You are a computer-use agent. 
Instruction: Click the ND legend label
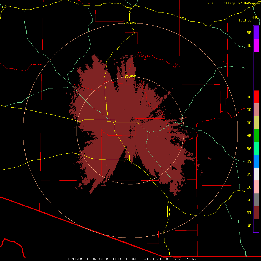[x=249, y=226]
